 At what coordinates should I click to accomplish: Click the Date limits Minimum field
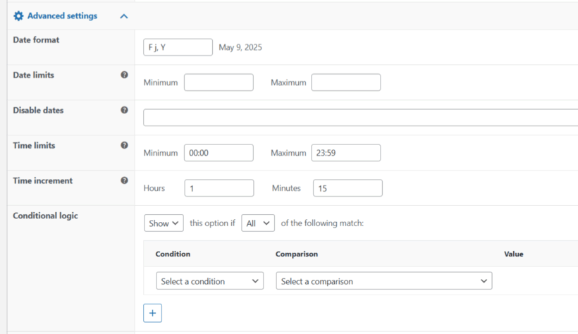click(219, 82)
